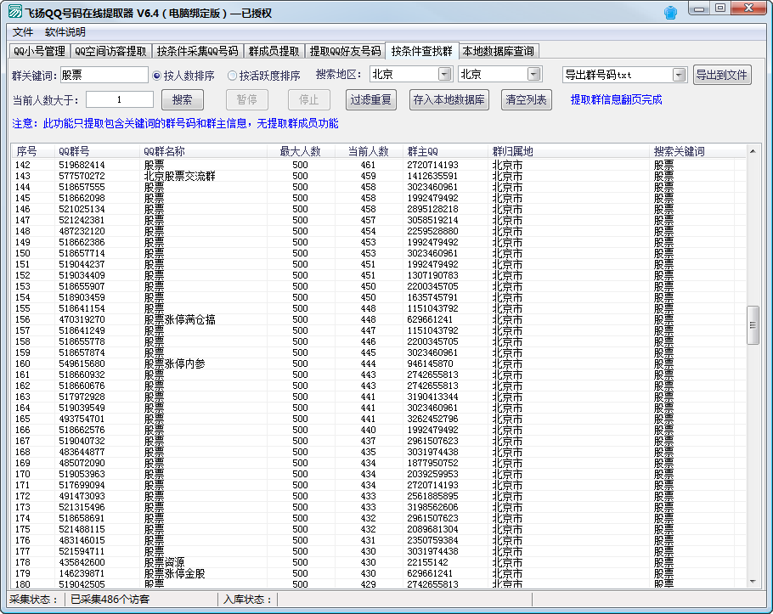This screenshot has height=614, width=773.
Task: Click the 清空列表 button
Action: tap(526, 100)
